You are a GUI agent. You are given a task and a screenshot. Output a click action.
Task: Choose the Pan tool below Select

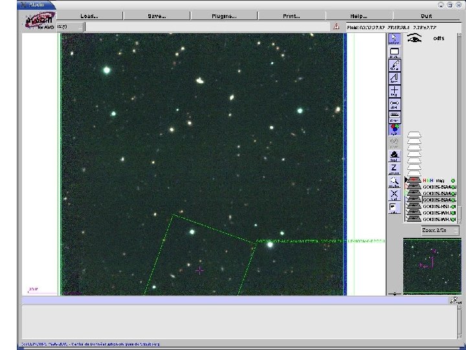click(x=394, y=52)
